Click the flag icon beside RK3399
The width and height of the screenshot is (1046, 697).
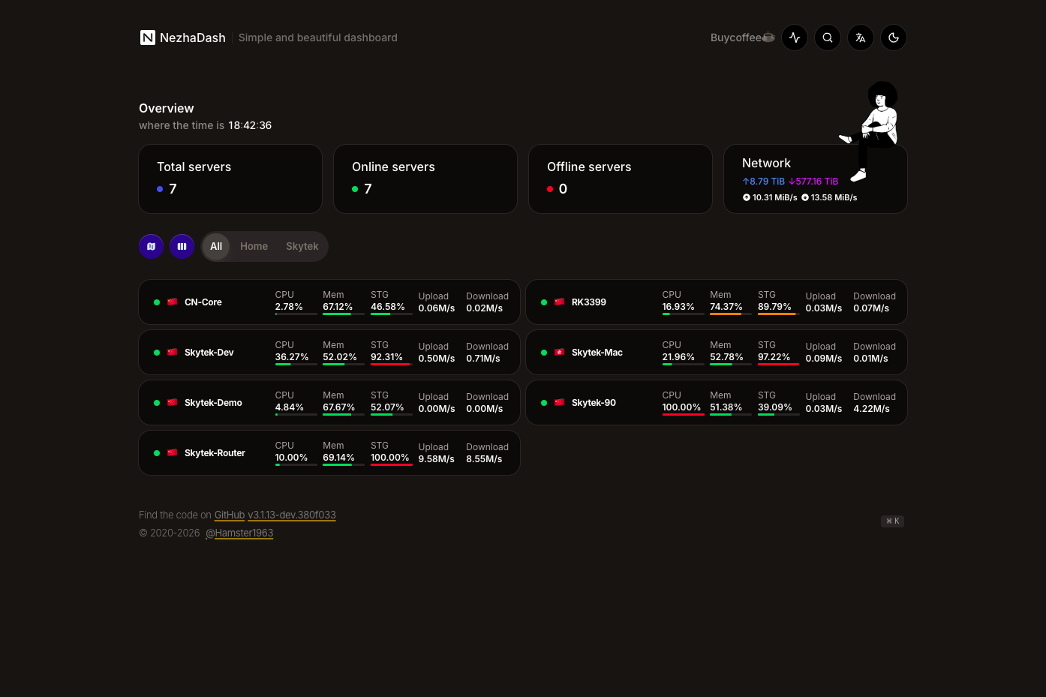coord(559,302)
